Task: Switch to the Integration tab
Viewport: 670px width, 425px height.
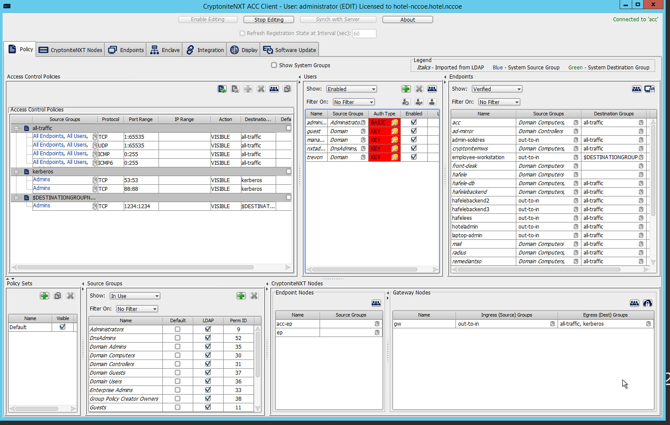Action: tap(205, 50)
